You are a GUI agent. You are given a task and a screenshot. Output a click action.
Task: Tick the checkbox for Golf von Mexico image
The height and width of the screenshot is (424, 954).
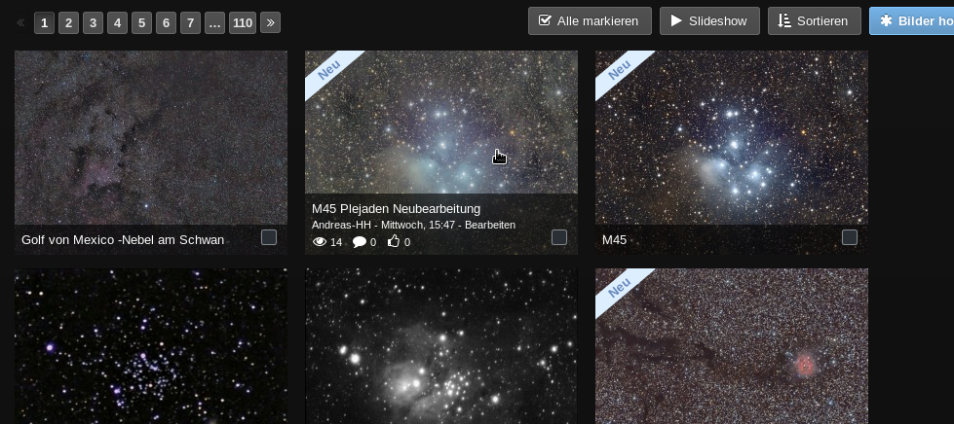(269, 237)
